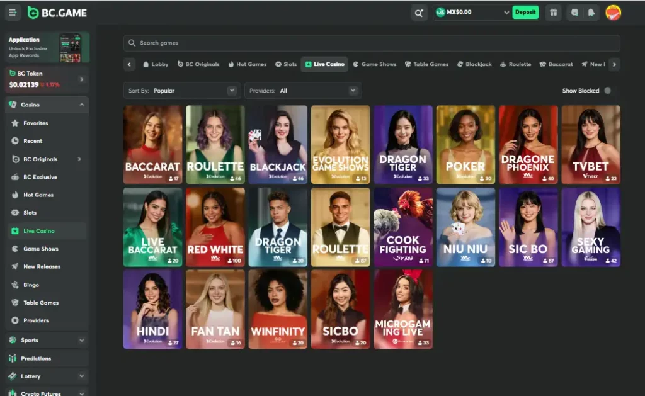645x396 pixels.
Task: Click the BC Exclusive icon
Action: coord(15,177)
